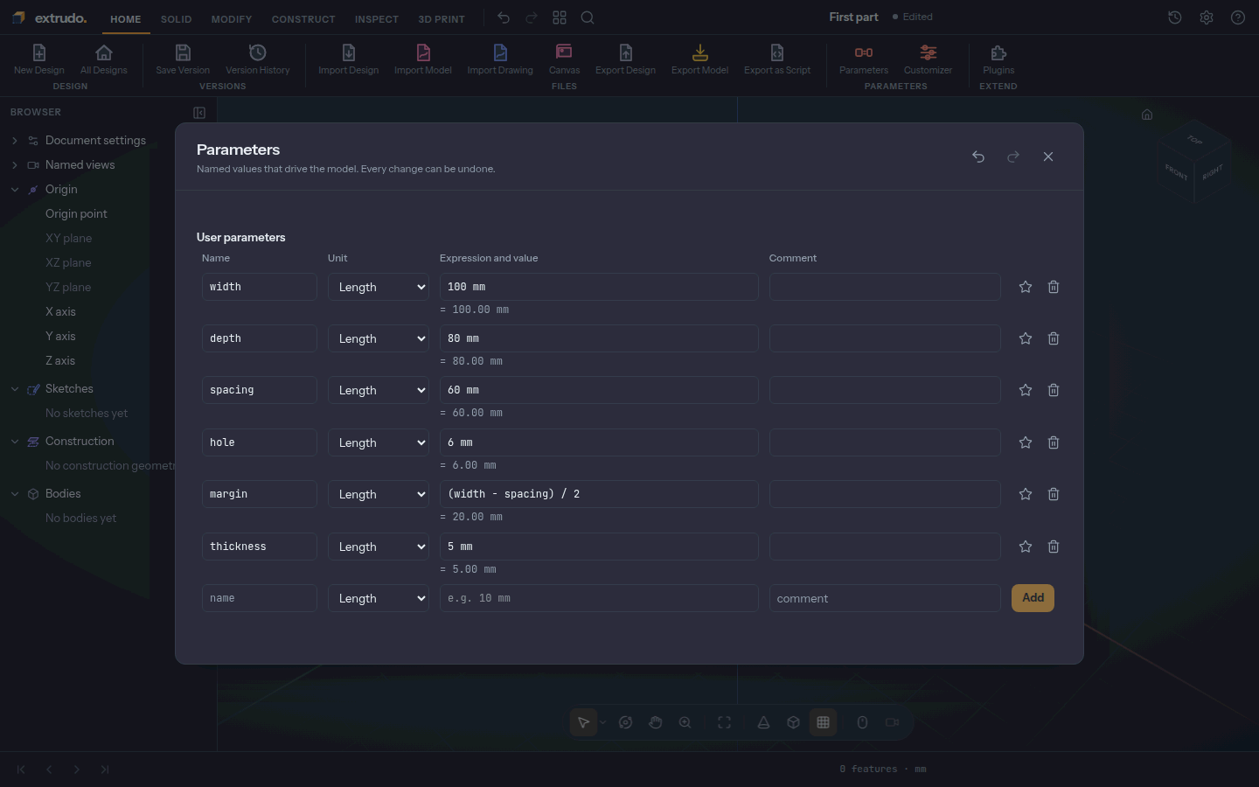
Task: Open the Unit dropdown for depth
Action: [x=379, y=338]
